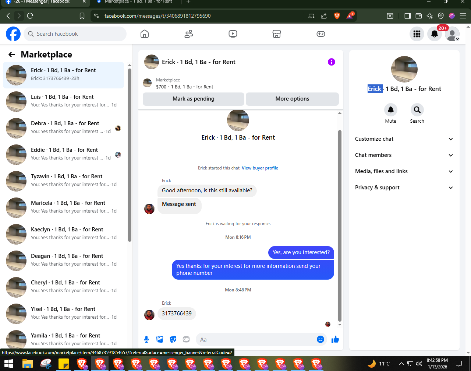This screenshot has height=371, width=471.
Task: Open Eddie conversation in the list
Action: point(64,155)
